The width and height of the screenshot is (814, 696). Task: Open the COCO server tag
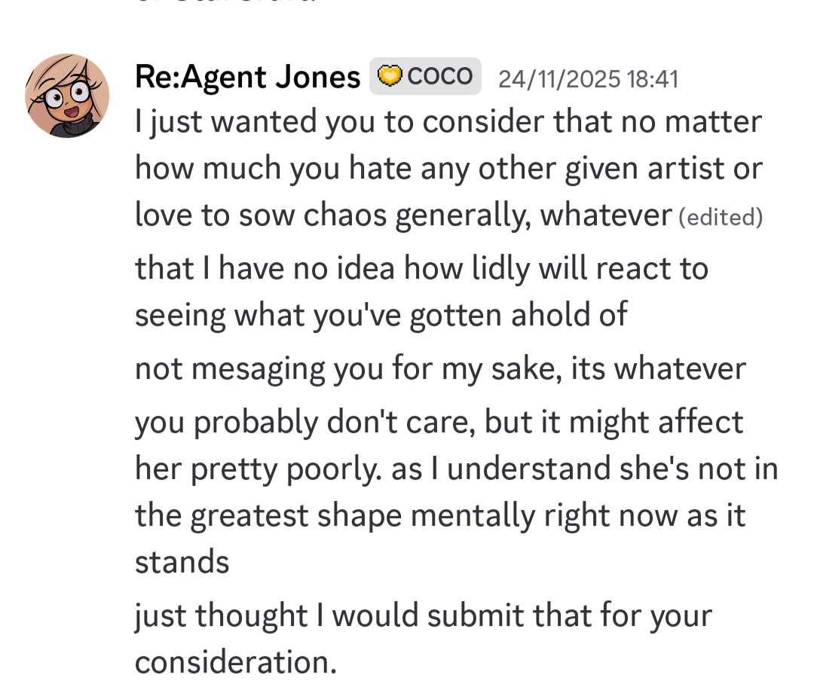[425, 76]
